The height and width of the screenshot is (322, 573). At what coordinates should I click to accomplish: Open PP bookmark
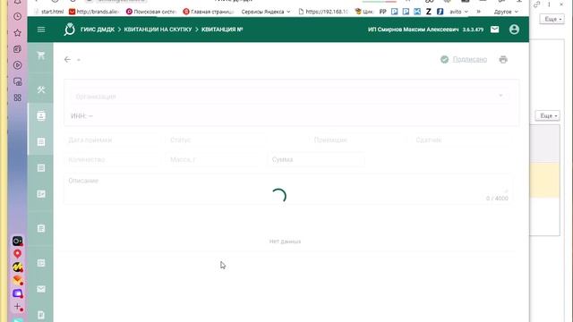click(382, 12)
